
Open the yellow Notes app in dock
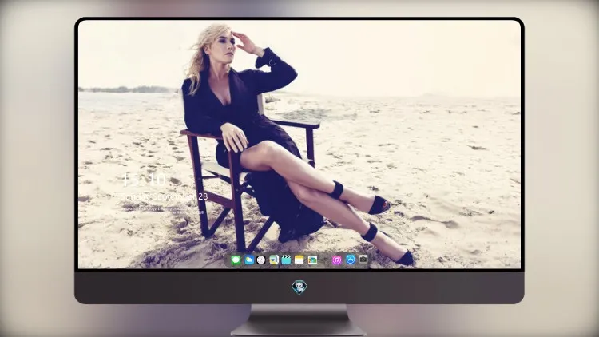click(299, 260)
